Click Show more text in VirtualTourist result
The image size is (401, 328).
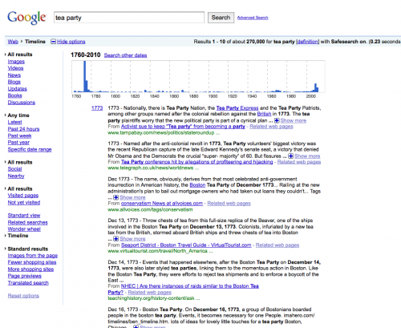(x=132, y=239)
